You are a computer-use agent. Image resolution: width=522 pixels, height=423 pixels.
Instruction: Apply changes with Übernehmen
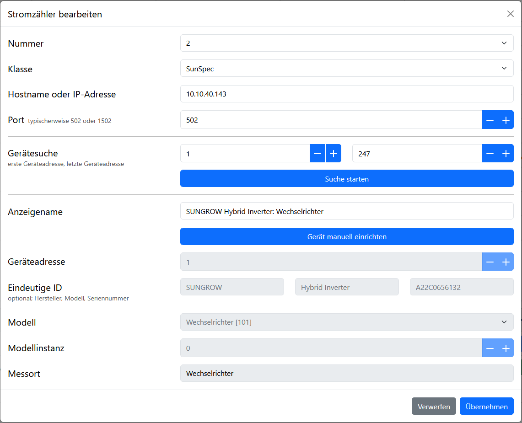pyautogui.click(x=486, y=407)
